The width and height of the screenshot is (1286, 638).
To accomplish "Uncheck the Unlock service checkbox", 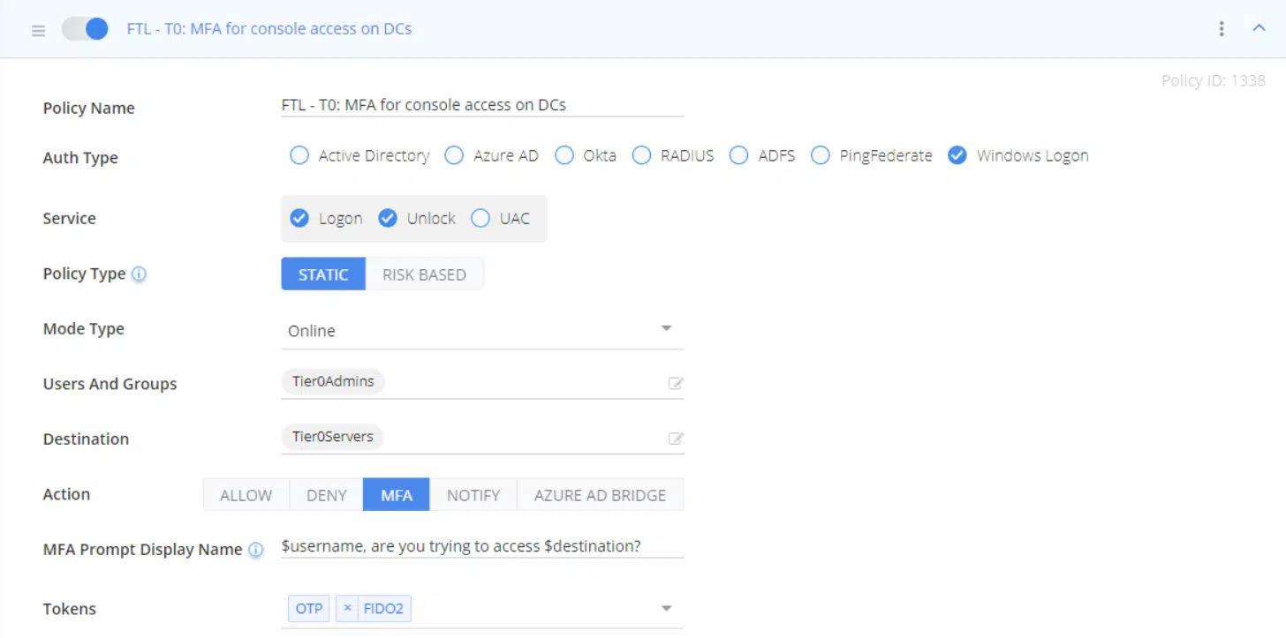I will (388, 219).
